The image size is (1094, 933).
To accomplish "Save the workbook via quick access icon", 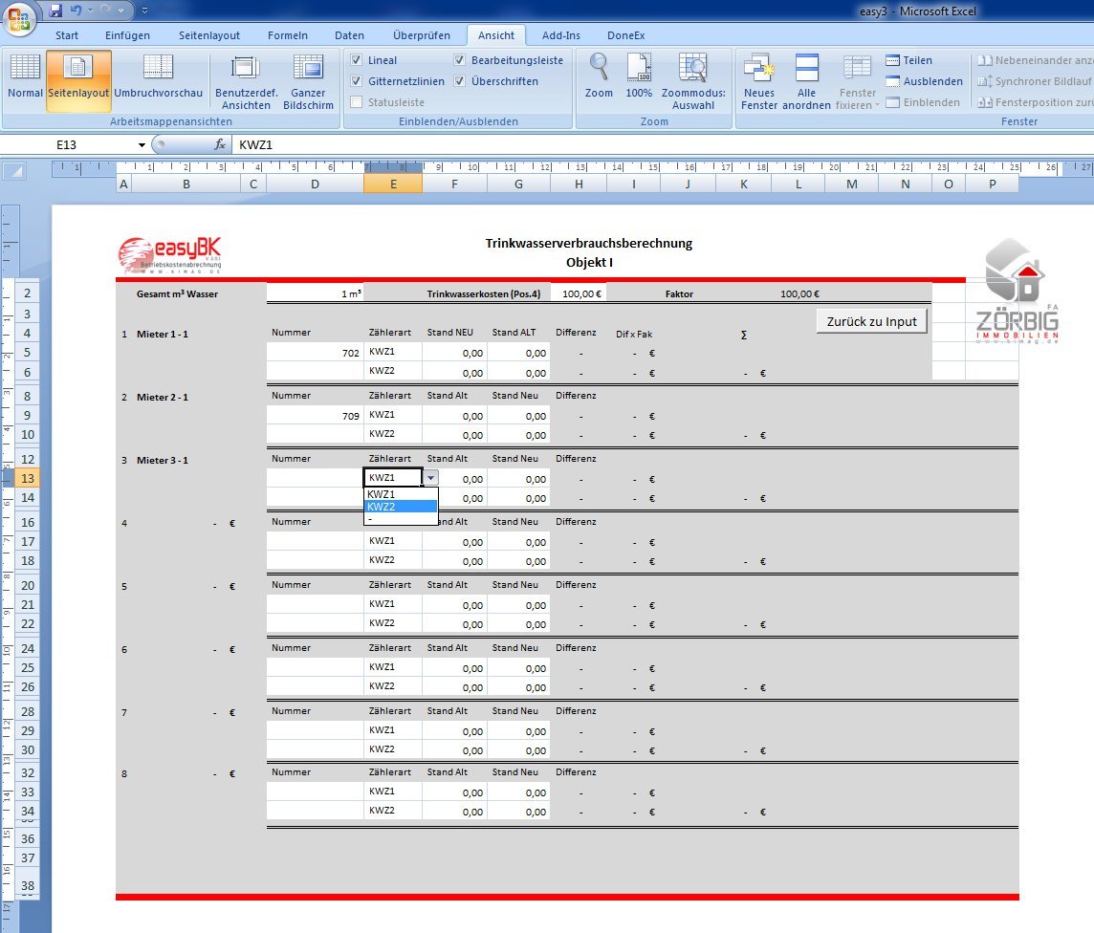I will coord(55,11).
